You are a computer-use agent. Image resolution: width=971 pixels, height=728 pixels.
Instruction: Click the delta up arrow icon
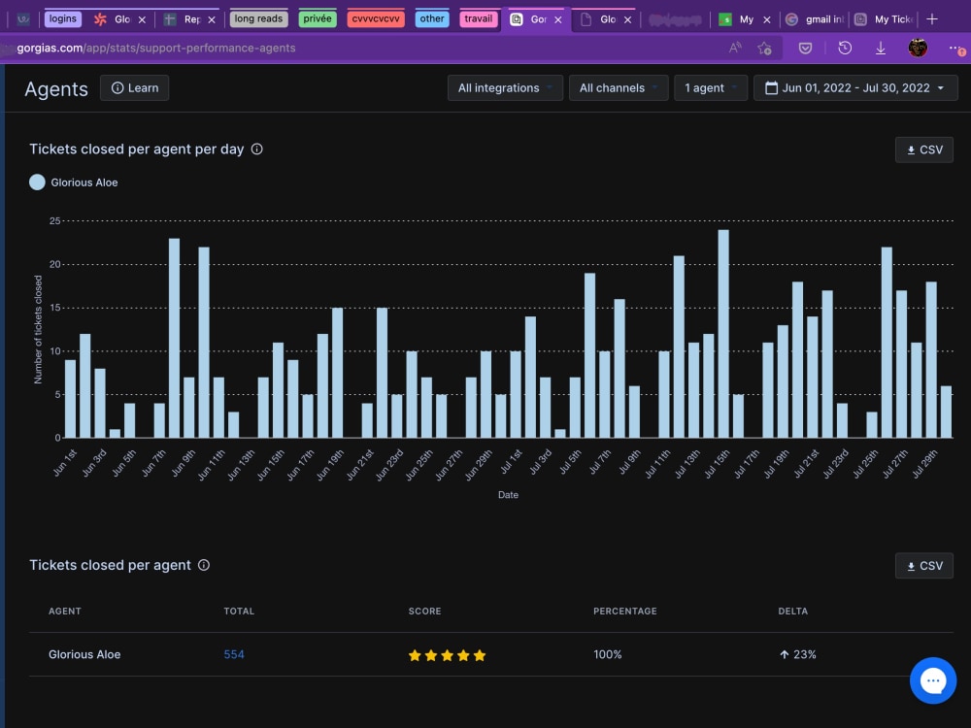click(784, 654)
